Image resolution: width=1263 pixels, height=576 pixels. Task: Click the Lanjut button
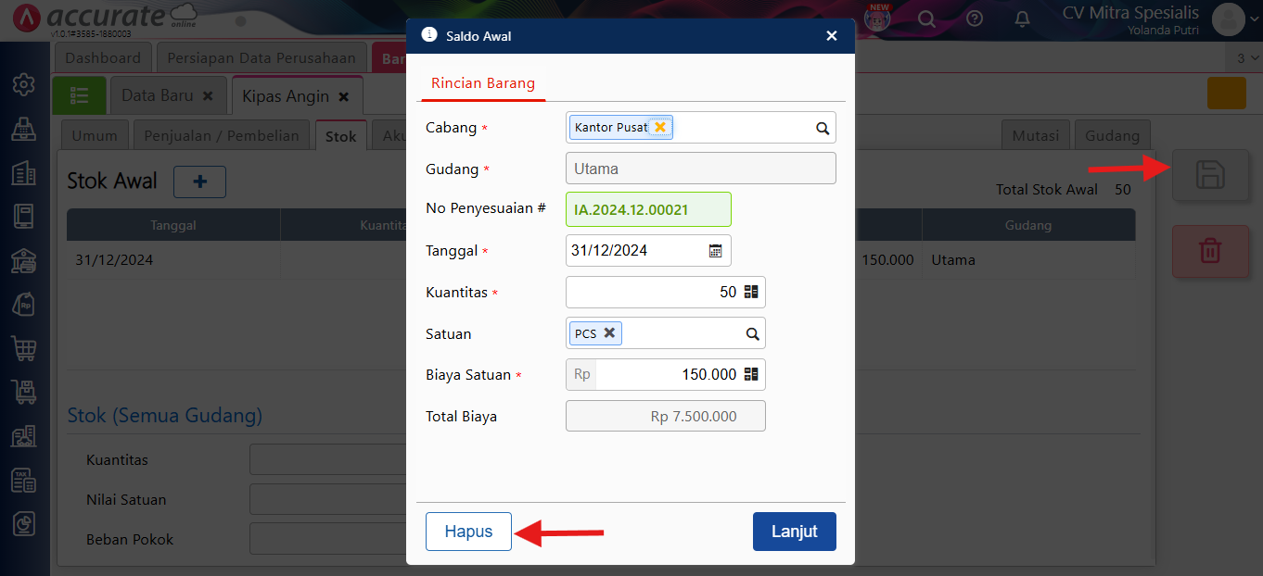pyautogui.click(x=794, y=531)
